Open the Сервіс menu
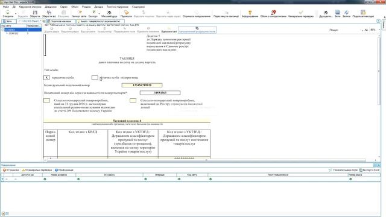 64,7
